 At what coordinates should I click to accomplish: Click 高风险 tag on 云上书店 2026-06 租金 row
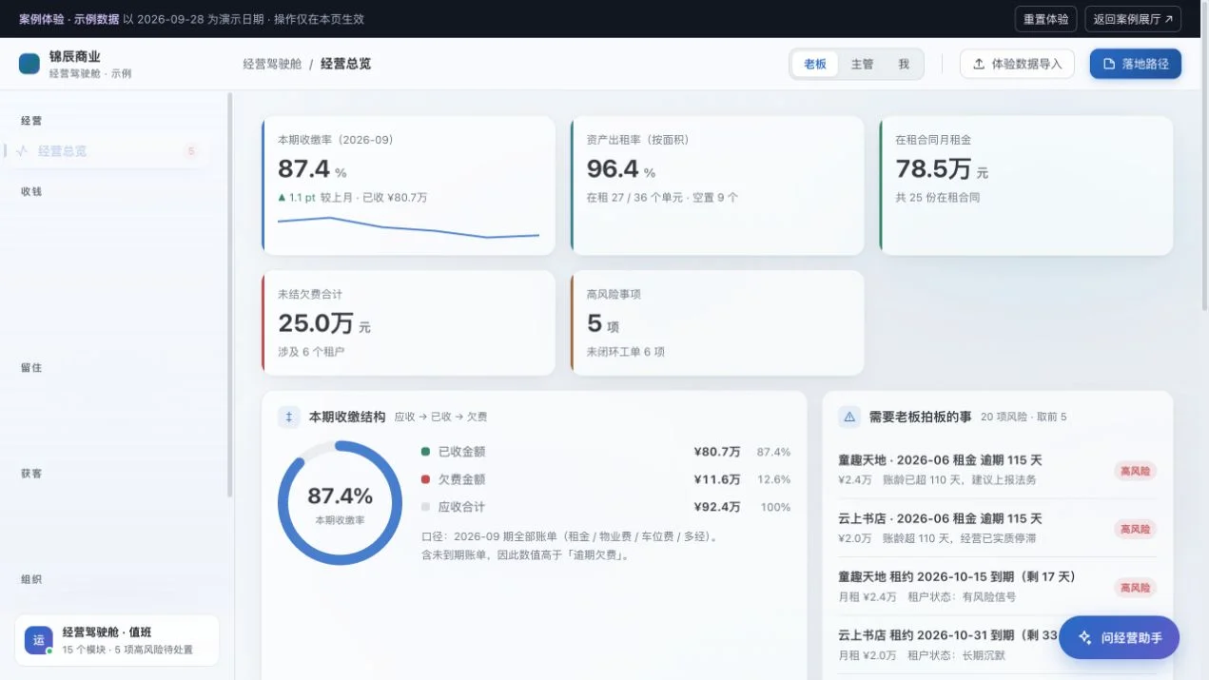coord(1136,529)
